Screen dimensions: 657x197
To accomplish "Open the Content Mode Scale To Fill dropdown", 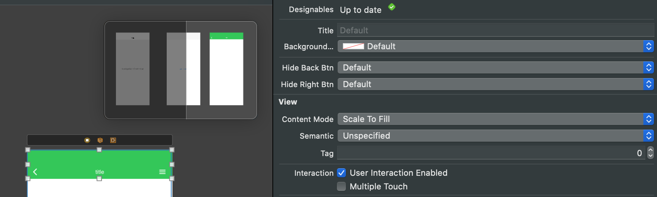I will tap(496, 119).
